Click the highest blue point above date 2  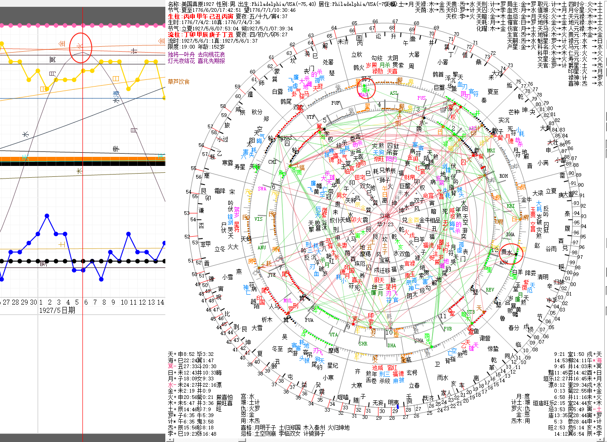point(47,216)
